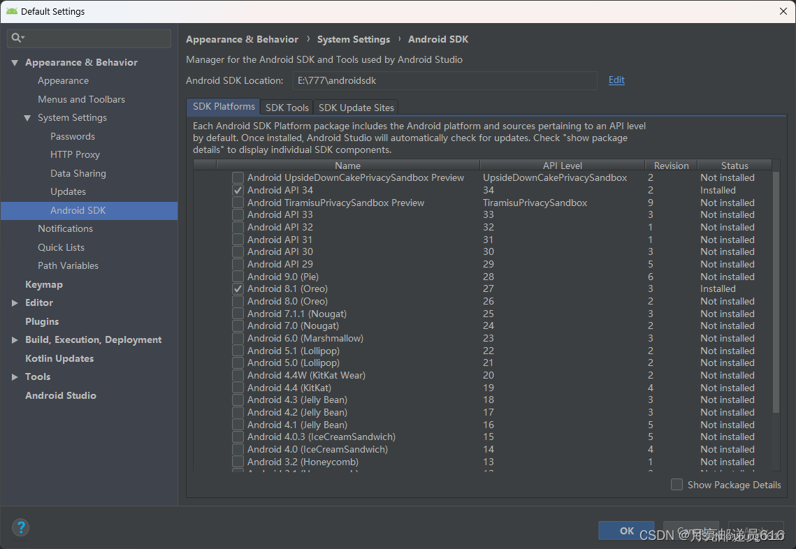Image resolution: width=796 pixels, height=549 pixels.
Task: Sort by the Name column header
Action: (x=348, y=166)
